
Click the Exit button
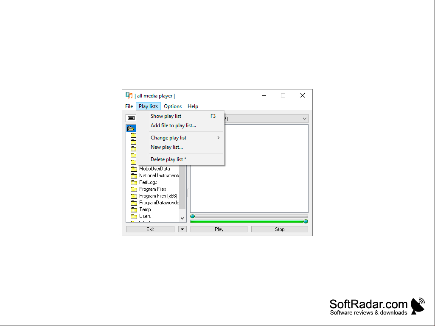click(150, 229)
